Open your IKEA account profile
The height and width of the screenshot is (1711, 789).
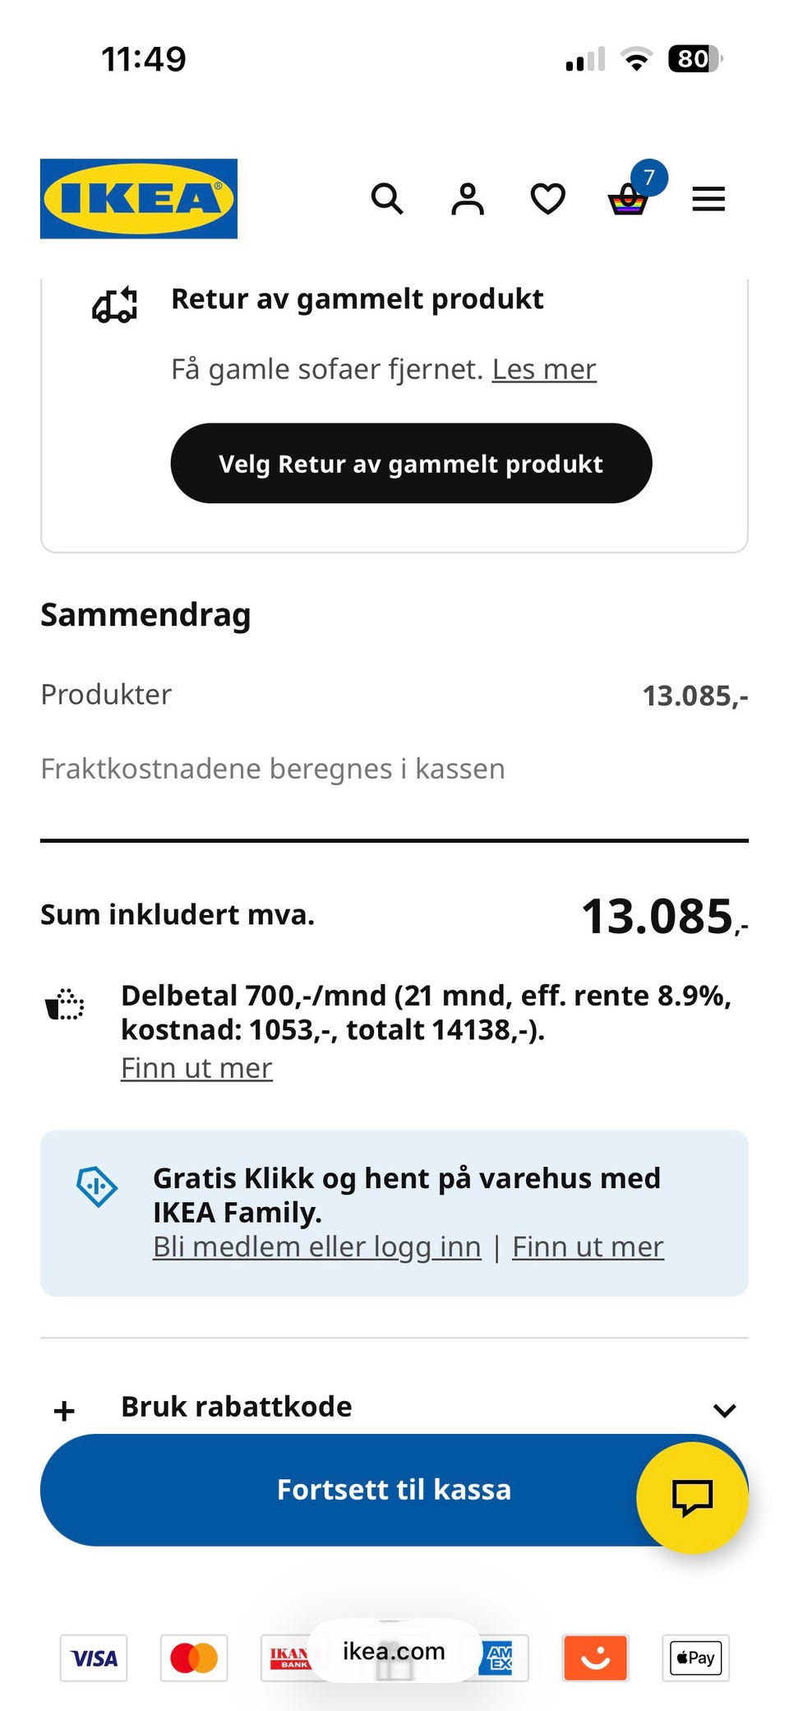click(x=467, y=198)
